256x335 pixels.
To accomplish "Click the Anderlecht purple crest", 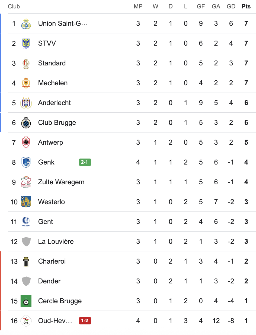I will (26, 103).
